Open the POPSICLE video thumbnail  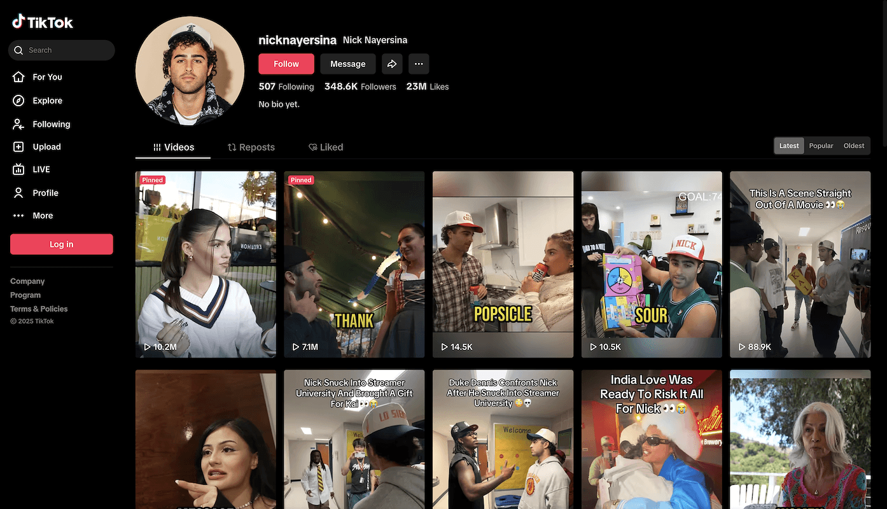503,264
